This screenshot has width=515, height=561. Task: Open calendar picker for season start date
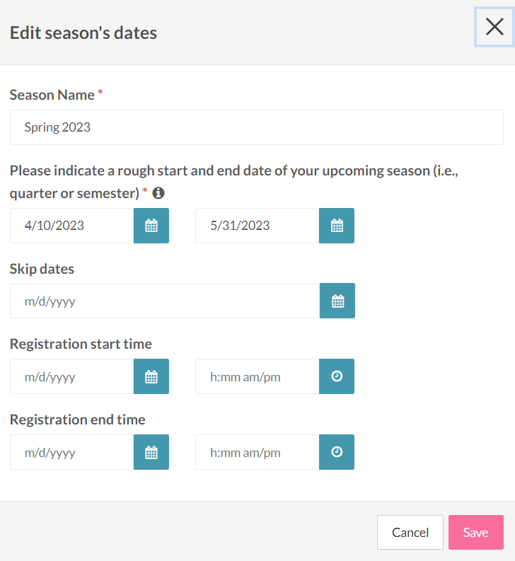pyautogui.click(x=151, y=226)
